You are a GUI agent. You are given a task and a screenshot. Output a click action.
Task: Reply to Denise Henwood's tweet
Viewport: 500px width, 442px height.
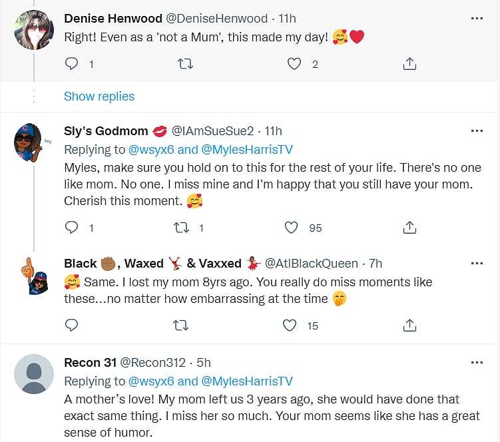[x=72, y=64]
